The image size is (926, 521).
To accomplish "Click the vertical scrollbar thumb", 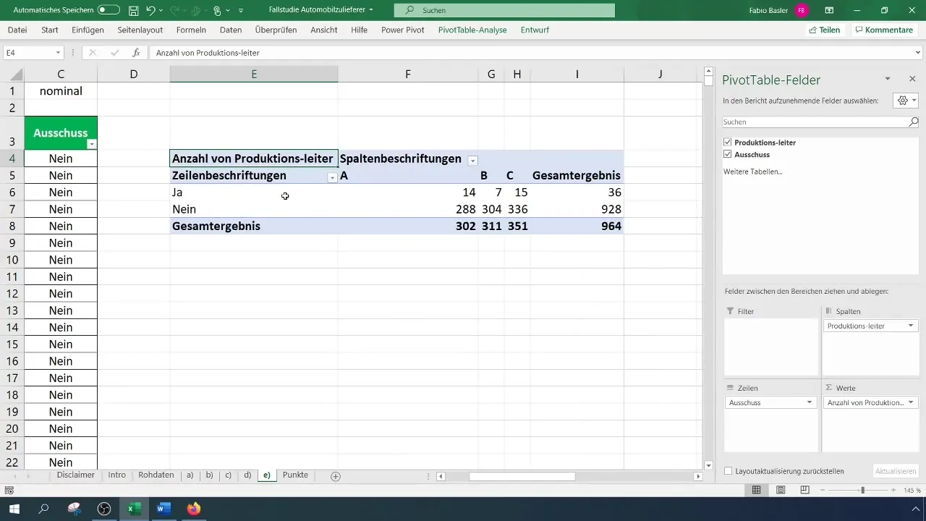I will [709, 80].
